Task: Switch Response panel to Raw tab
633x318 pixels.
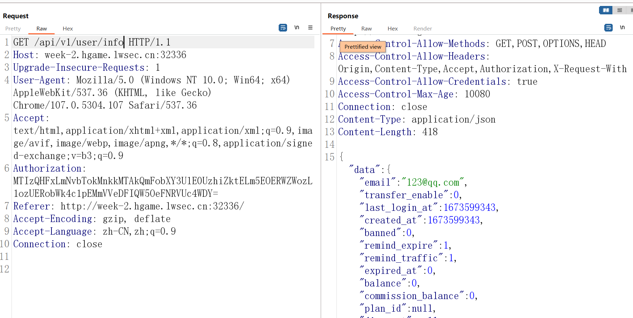Action: (367, 29)
